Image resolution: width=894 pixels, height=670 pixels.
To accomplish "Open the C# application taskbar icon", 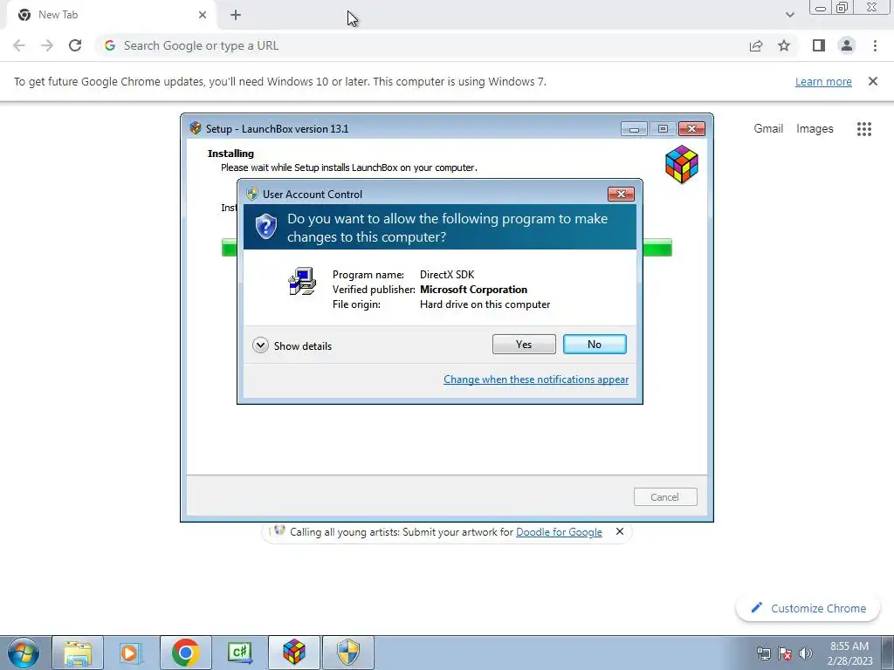I will point(239,653).
